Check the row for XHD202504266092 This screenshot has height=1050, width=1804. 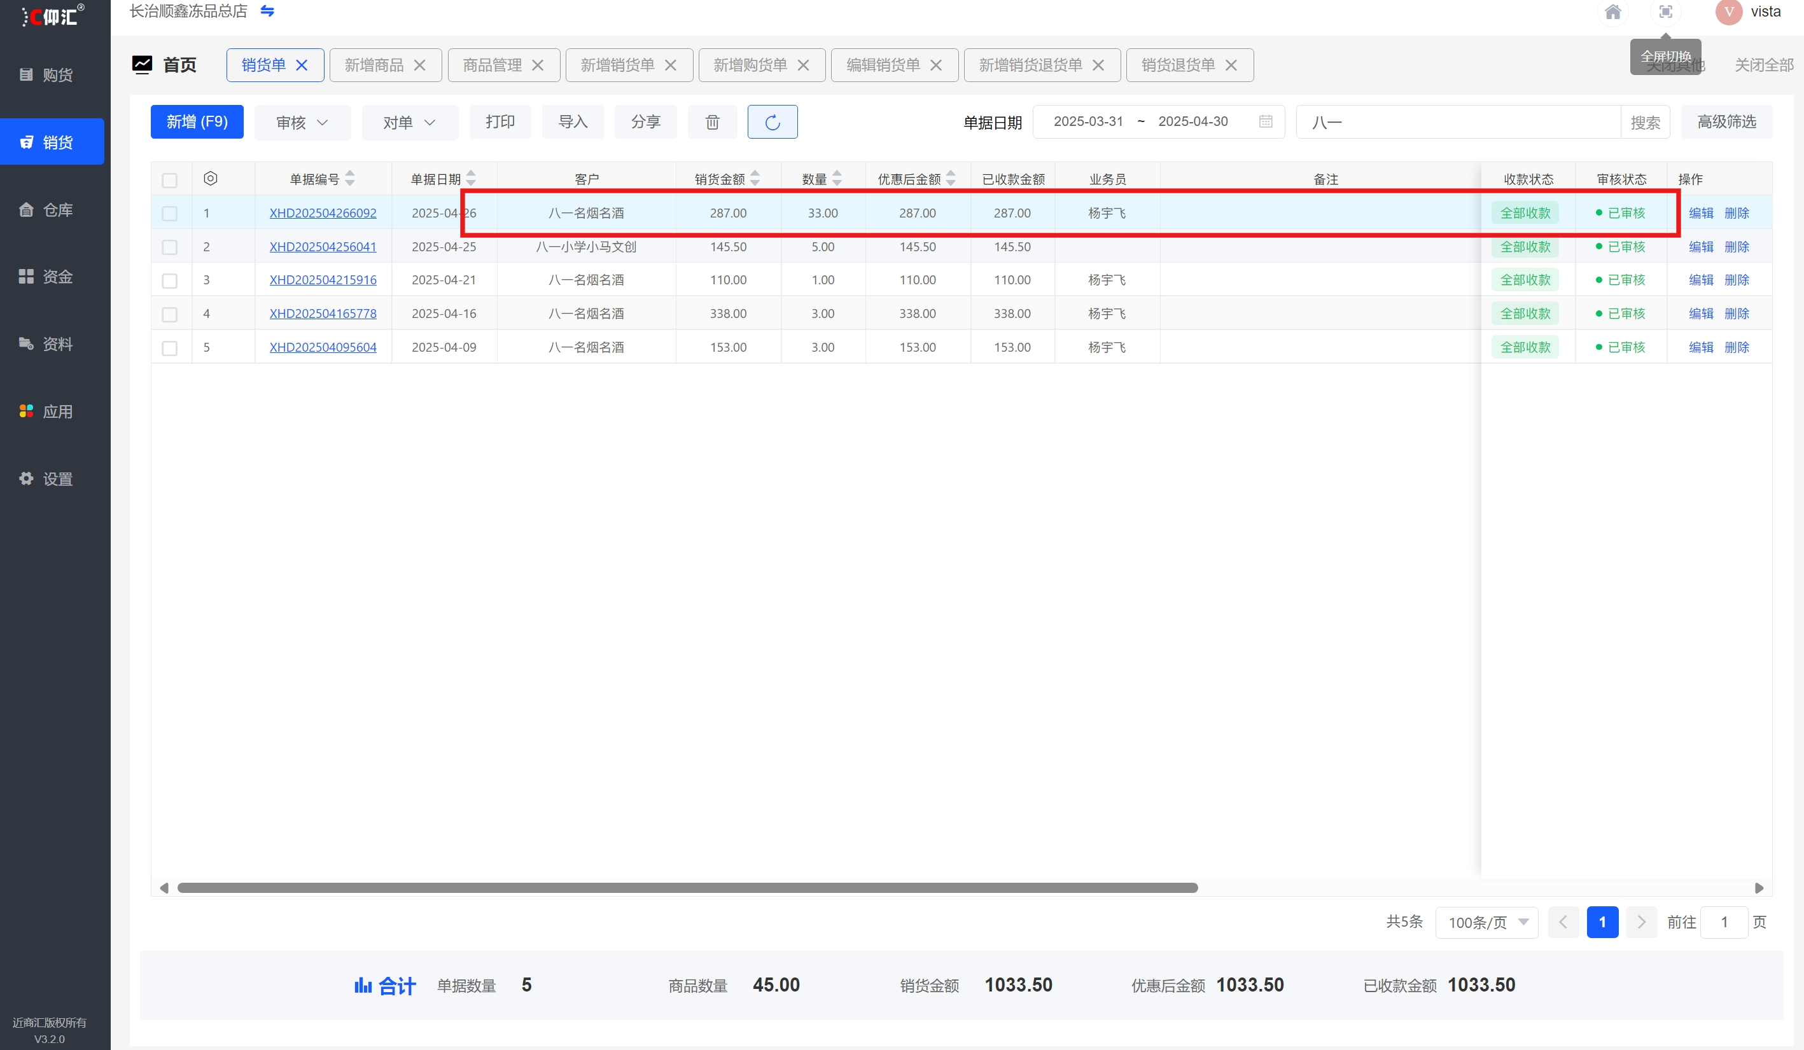[x=170, y=213]
